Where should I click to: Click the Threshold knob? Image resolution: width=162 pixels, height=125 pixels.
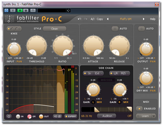point(37,46)
